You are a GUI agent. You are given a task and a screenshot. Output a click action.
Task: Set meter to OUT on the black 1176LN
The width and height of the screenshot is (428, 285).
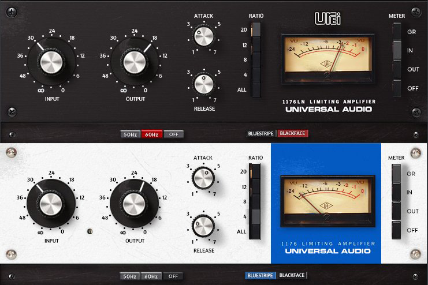(397, 70)
